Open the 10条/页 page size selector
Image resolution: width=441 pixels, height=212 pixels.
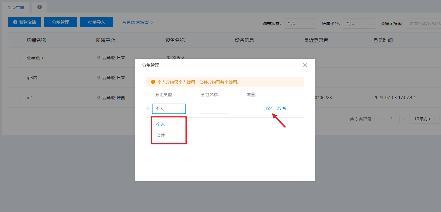pyautogui.click(x=424, y=119)
